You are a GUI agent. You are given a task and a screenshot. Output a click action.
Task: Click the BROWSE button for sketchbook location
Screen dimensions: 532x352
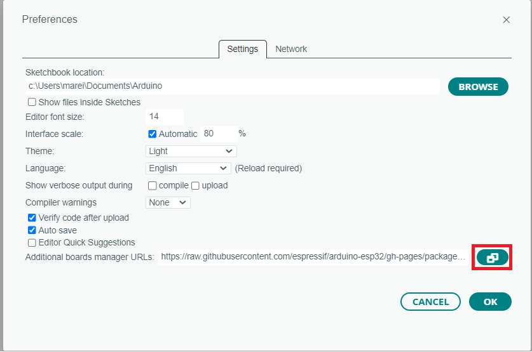(x=478, y=87)
